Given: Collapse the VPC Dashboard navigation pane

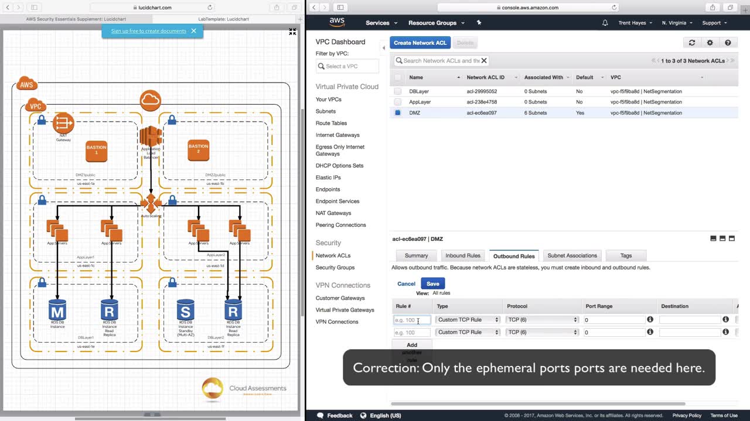Looking at the screenshot, I should pos(383,47).
